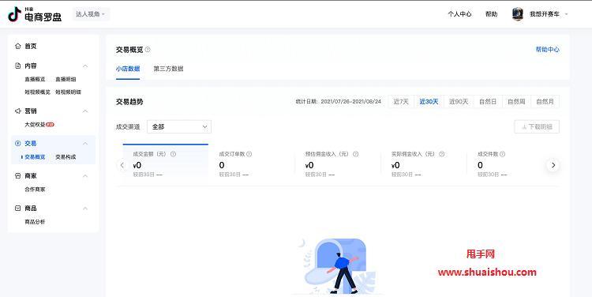592x297 pixels.
Task: Click info icon beside 实际佣金收入（元）
Action: pyautogui.click(x=442, y=154)
